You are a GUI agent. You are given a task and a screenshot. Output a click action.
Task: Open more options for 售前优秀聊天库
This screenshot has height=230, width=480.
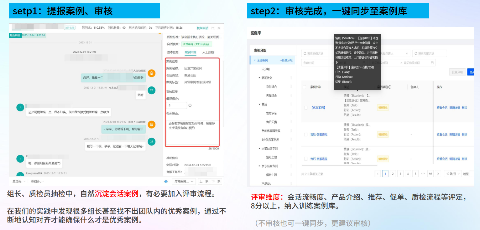(x=291, y=131)
